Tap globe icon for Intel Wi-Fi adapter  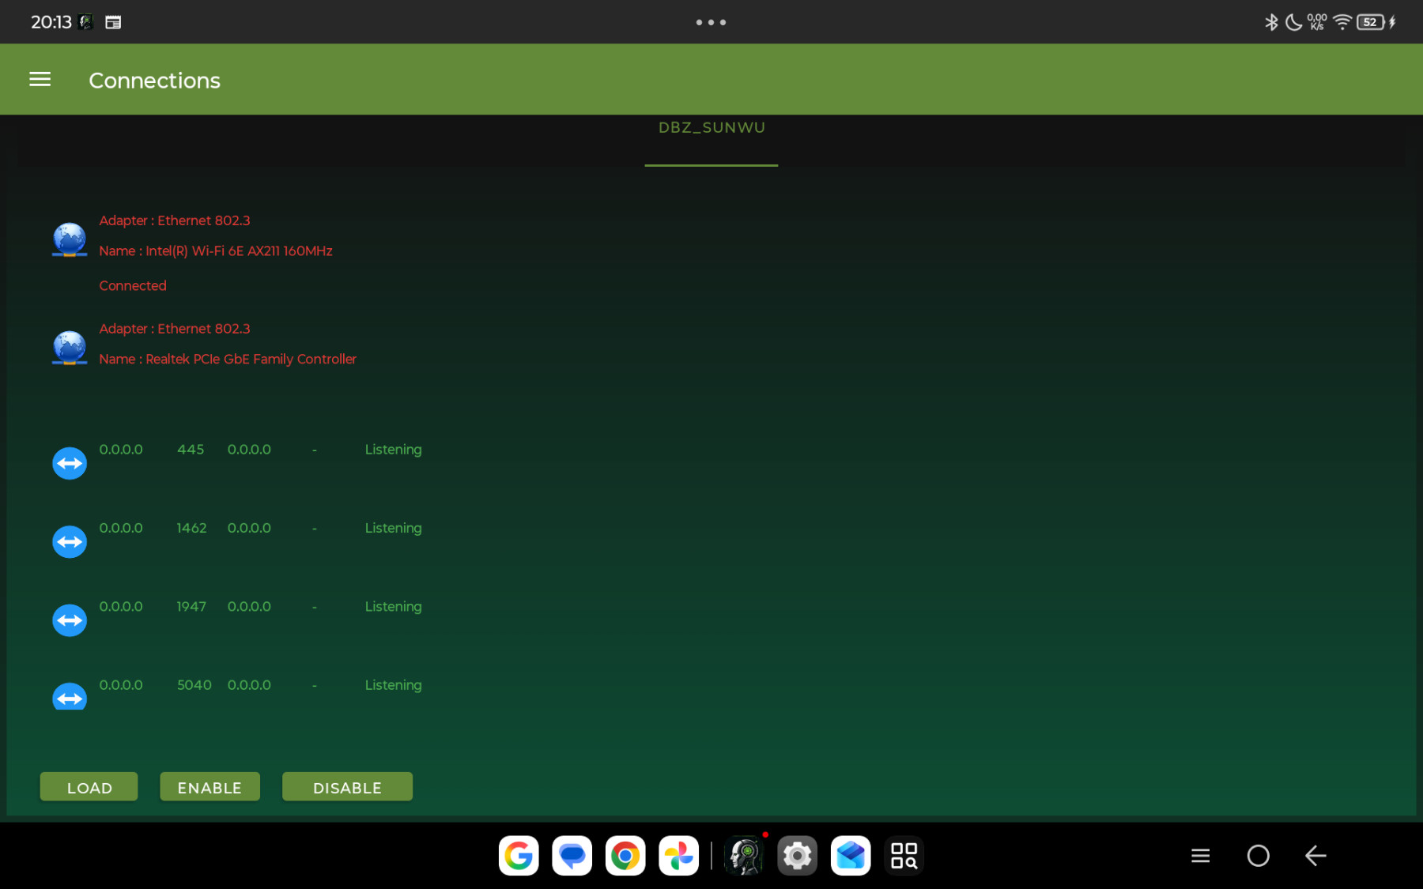point(70,239)
